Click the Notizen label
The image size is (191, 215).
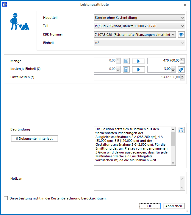[x=16, y=179]
